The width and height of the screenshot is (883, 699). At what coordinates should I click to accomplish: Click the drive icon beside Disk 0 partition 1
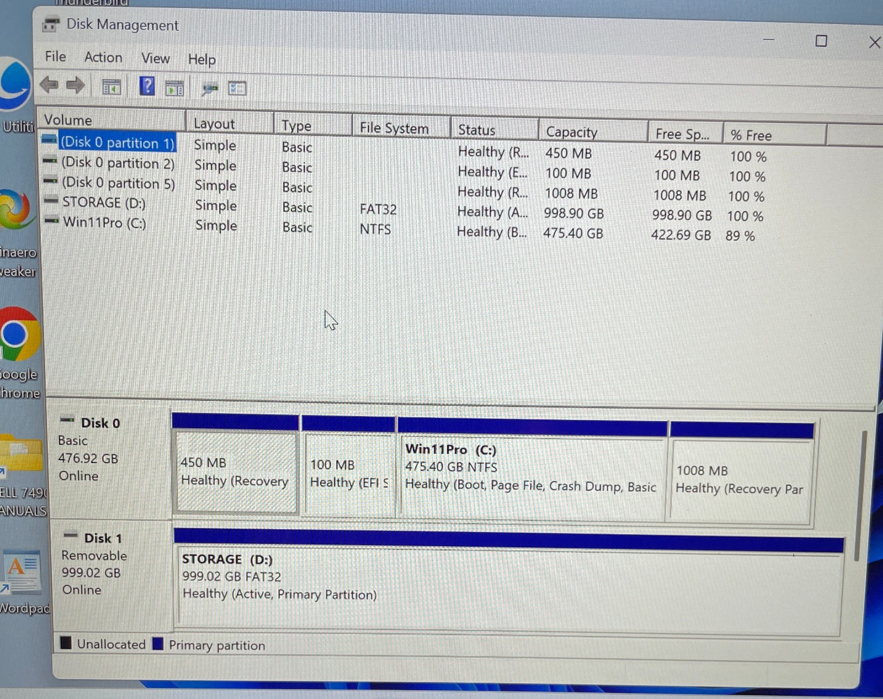click(49, 138)
